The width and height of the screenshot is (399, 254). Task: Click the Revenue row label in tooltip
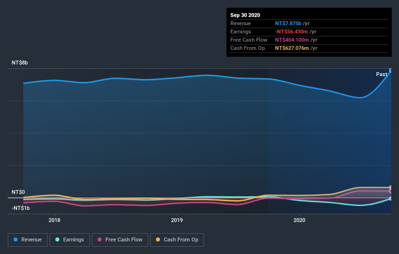pyautogui.click(x=241, y=23)
